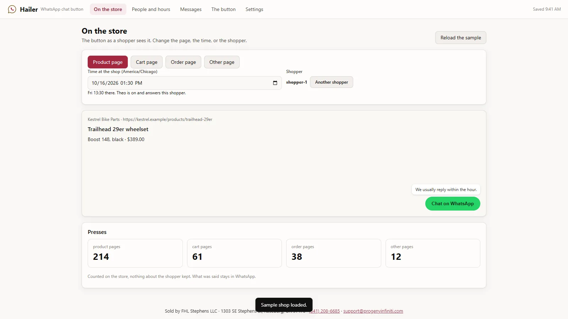568x319 pixels.
Task: Click the Presses section heading
Action: coord(97,232)
